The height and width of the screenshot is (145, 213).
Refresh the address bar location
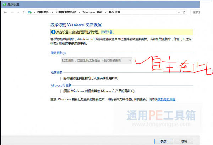[184, 12]
